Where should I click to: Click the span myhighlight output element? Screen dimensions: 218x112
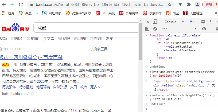[x=184, y=86]
